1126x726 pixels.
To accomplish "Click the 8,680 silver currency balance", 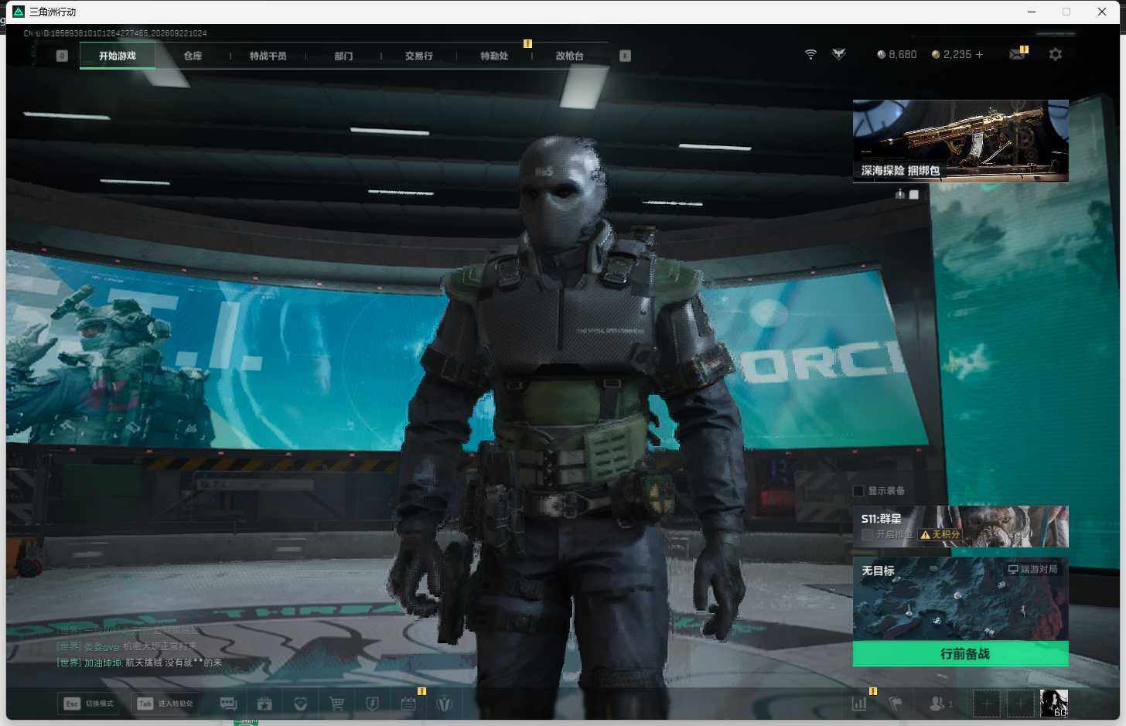I will (896, 54).
